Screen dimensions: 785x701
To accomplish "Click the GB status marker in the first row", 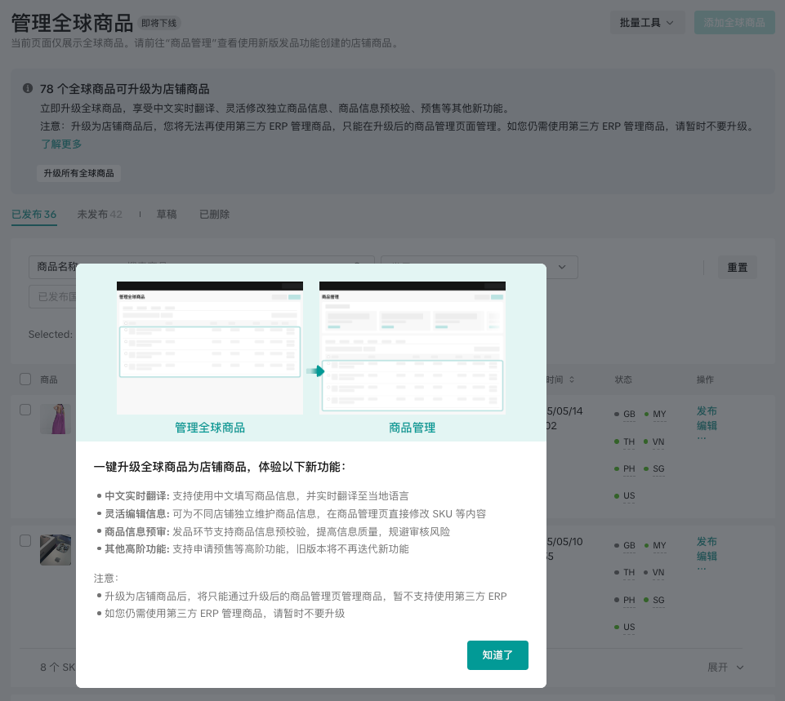I will click(x=629, y=415).
